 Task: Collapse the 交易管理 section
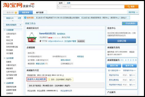(5, 30)
